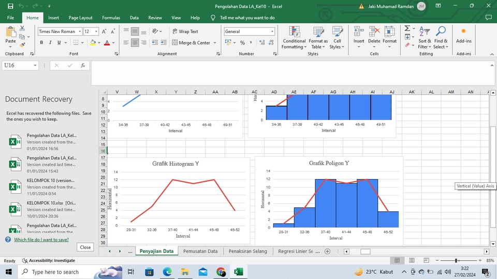Open the borders dropdown arrow
Viewport: 497px width, 279px height.
(x=82, y=42)
